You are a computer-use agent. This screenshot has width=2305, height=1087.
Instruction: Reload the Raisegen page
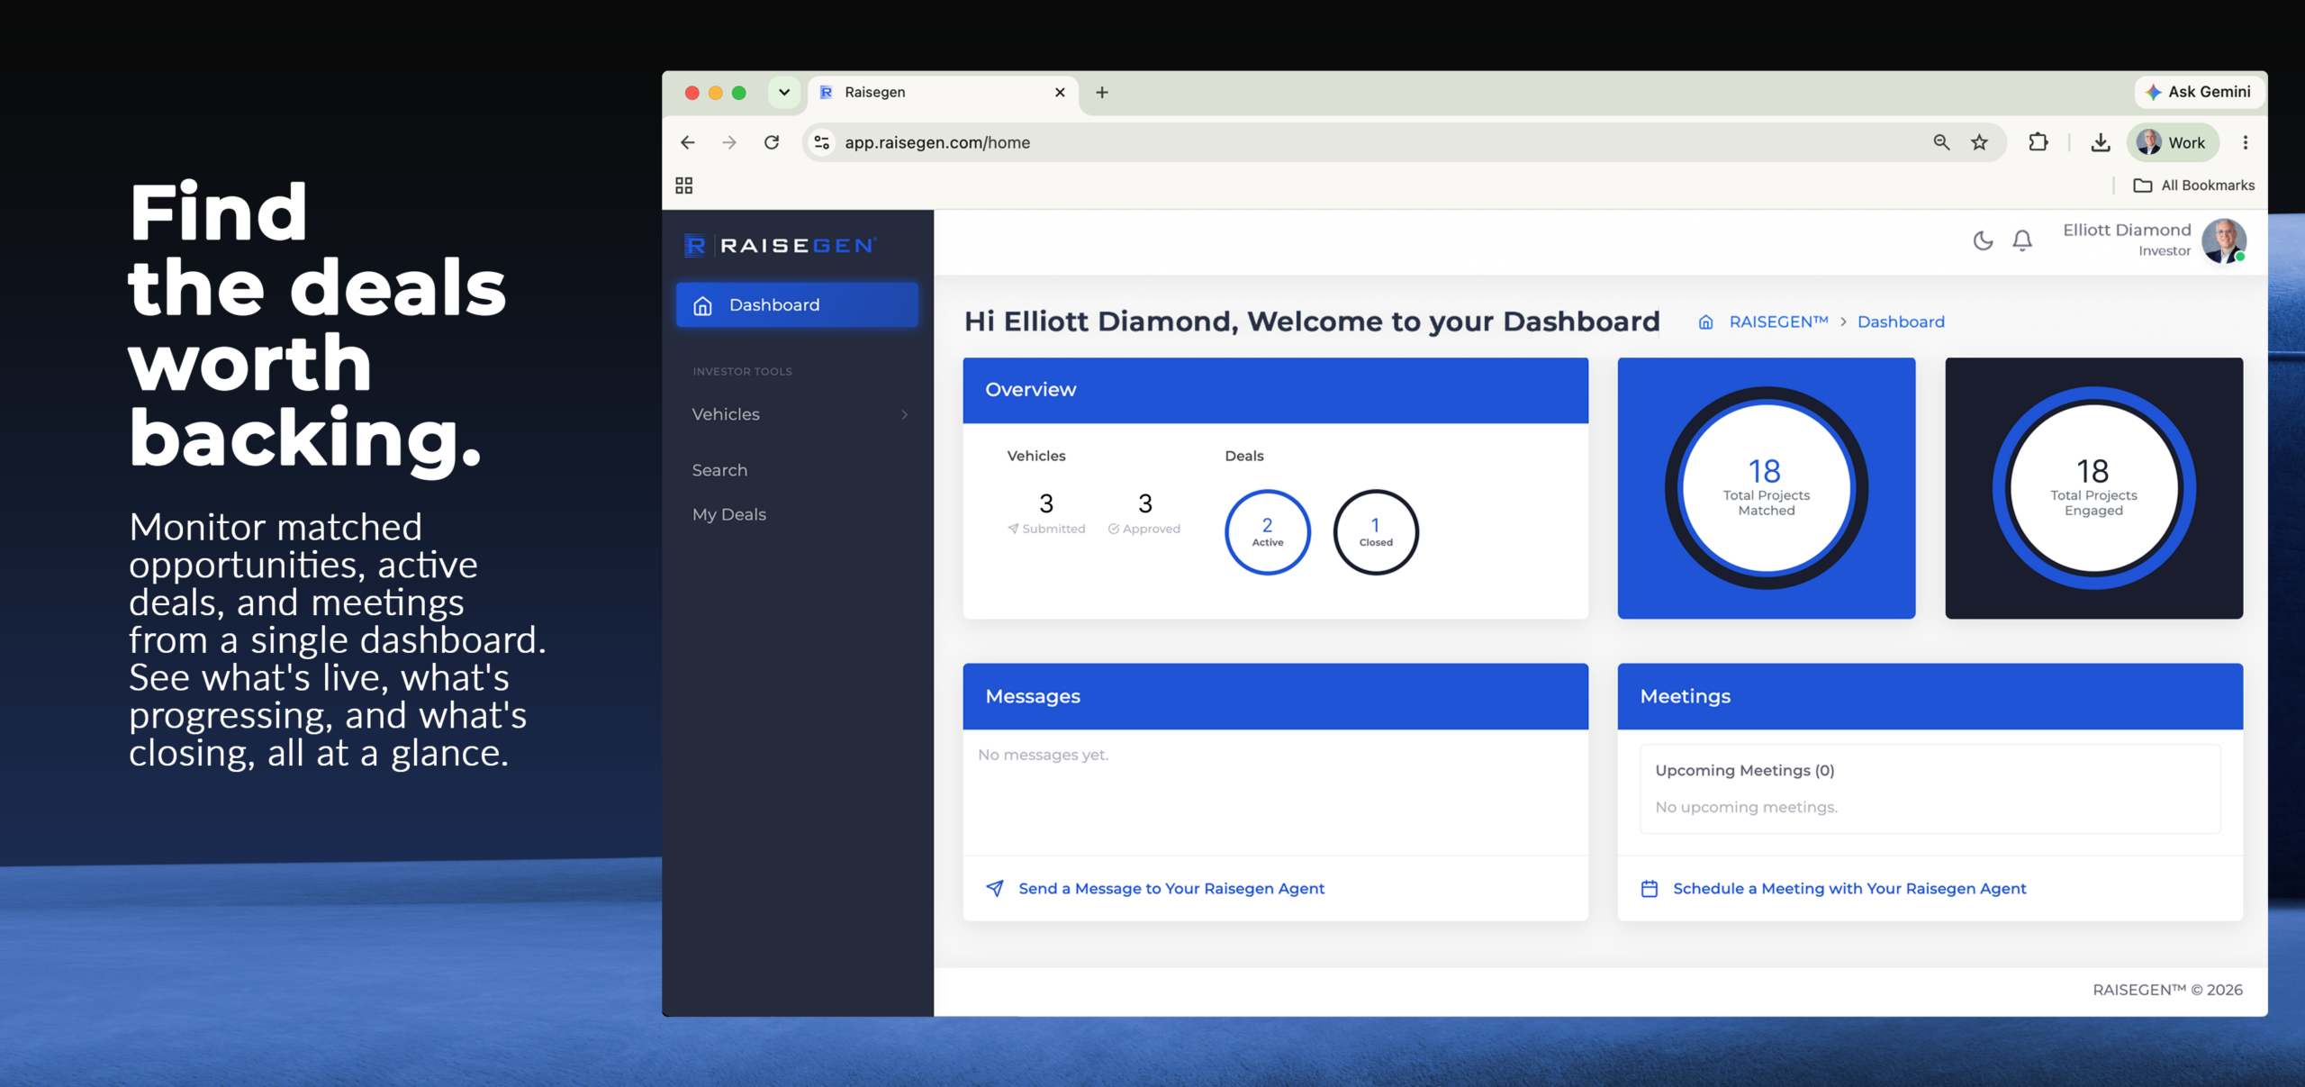pos(772,142)
